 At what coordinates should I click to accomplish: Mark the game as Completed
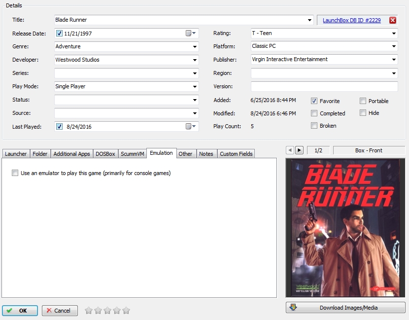coord(314,113)
